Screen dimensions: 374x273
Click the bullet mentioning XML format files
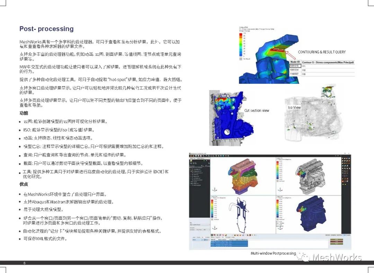point(45,239)
